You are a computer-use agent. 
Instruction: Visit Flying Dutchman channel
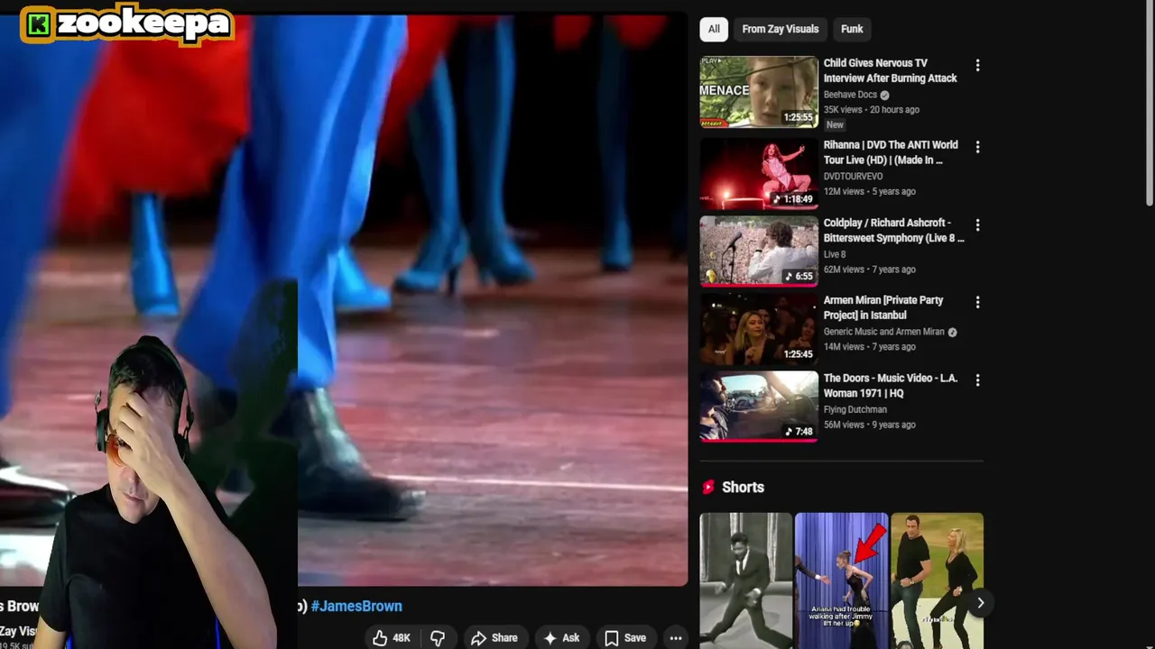click(855, 409)
